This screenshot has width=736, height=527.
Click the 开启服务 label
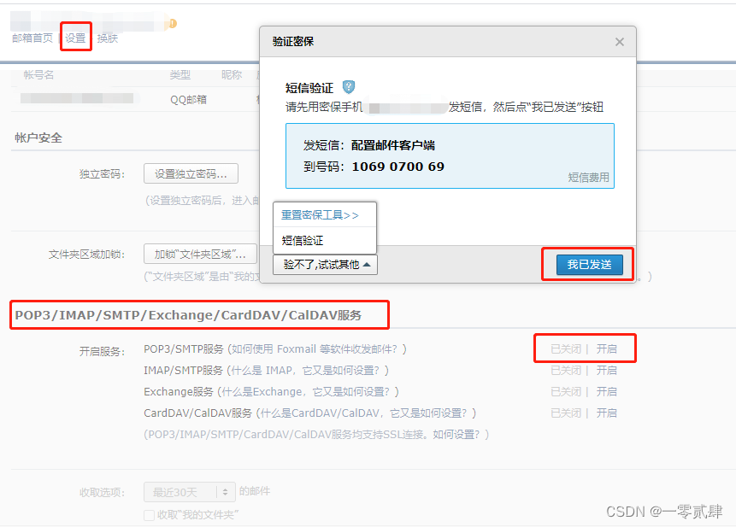point(102,351)
